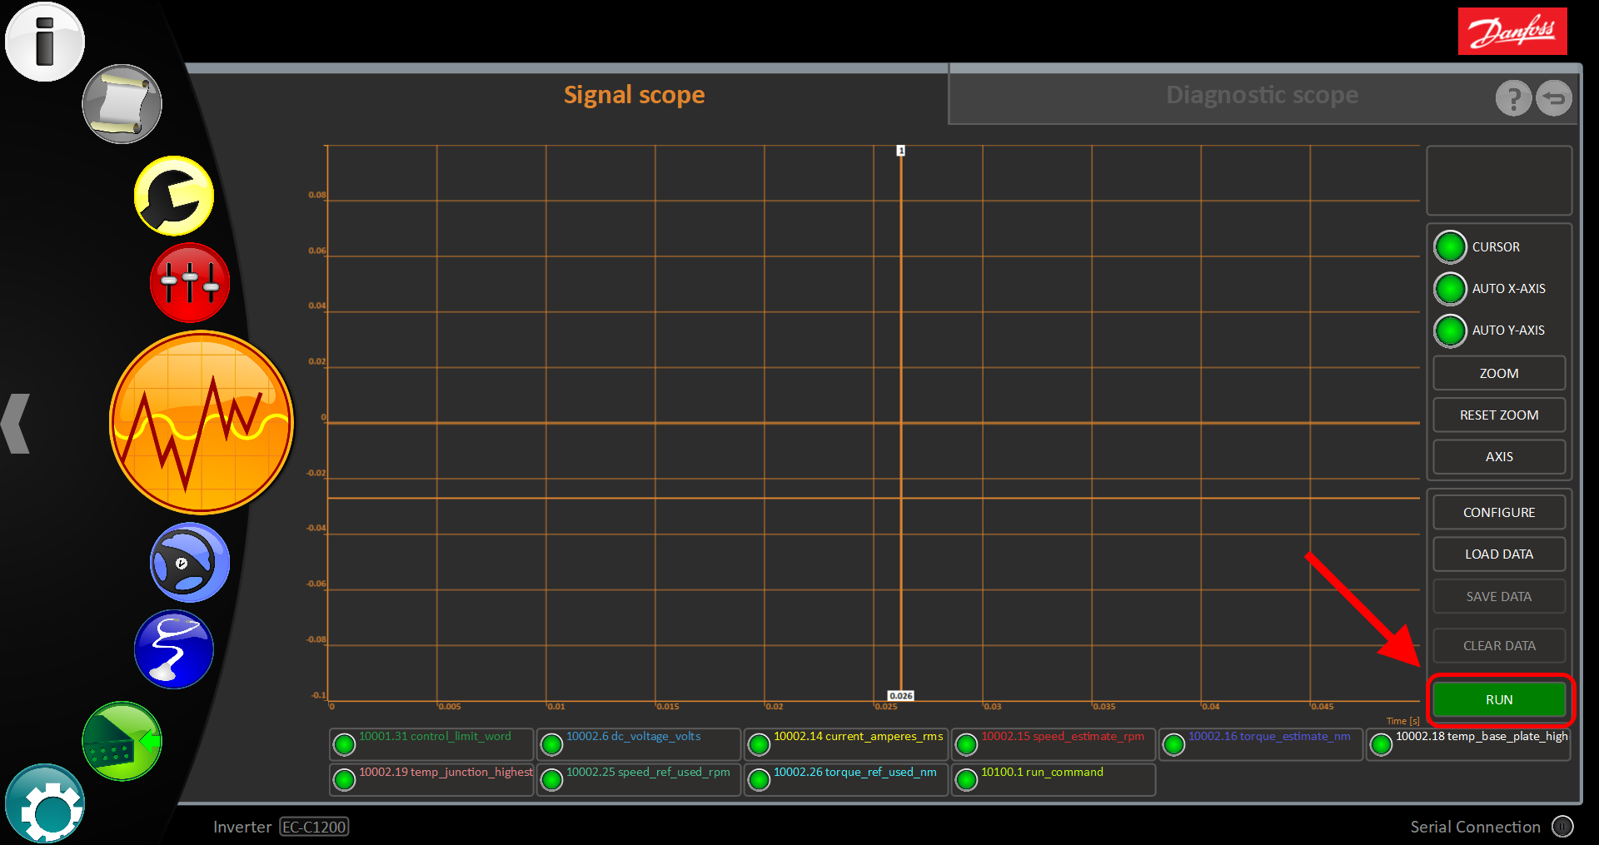Image resolution: width=1599 pixels, height=845 pixels.
Task: Click the ZOOM button
Action: (x=1499, y=374)
